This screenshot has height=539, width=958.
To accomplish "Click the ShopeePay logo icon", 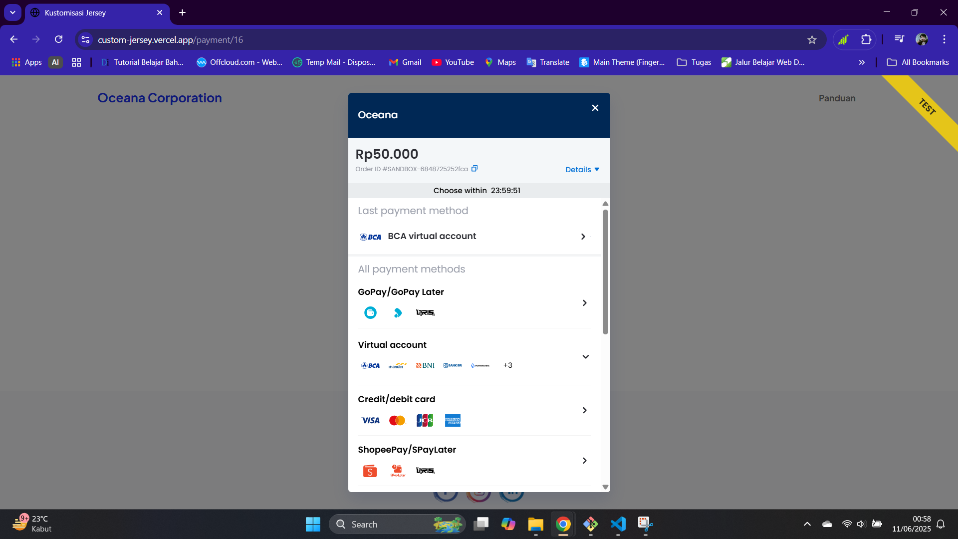I will coord(370,471).
